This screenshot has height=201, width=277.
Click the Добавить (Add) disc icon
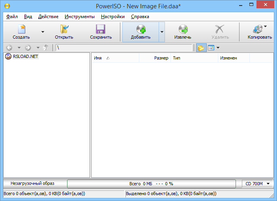[x=141, y=29]
